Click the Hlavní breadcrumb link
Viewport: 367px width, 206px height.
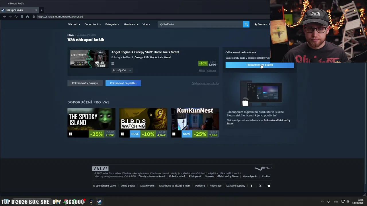click(x=71, y=35)
